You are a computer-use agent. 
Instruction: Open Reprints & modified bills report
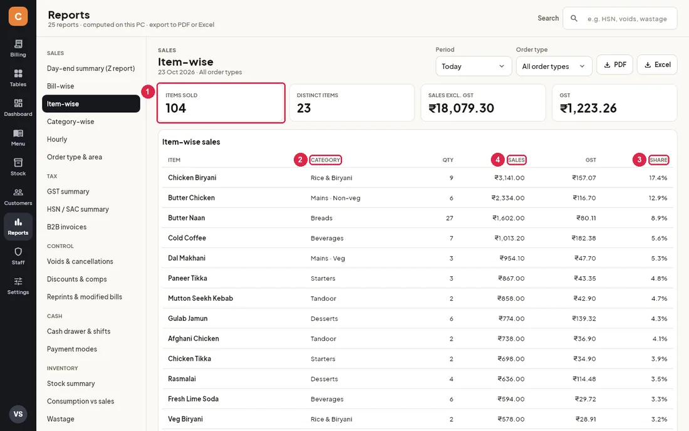coord(91,296)
